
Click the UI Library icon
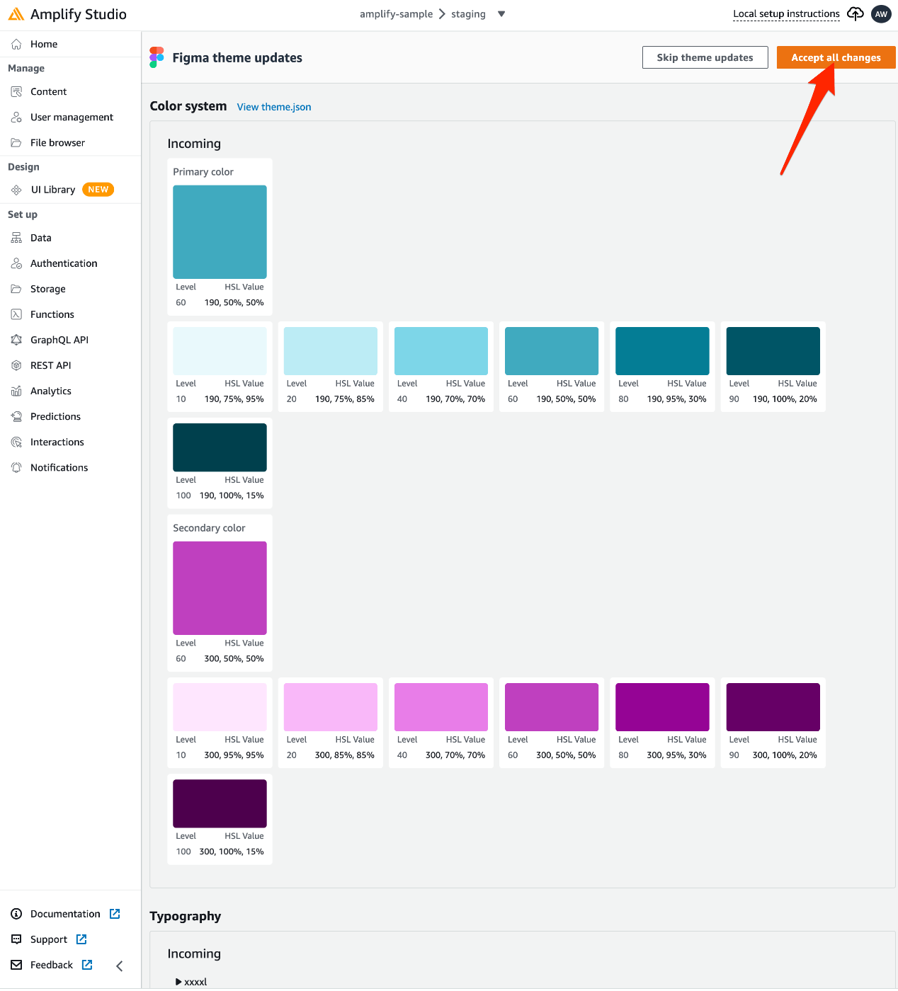[16, 190]
